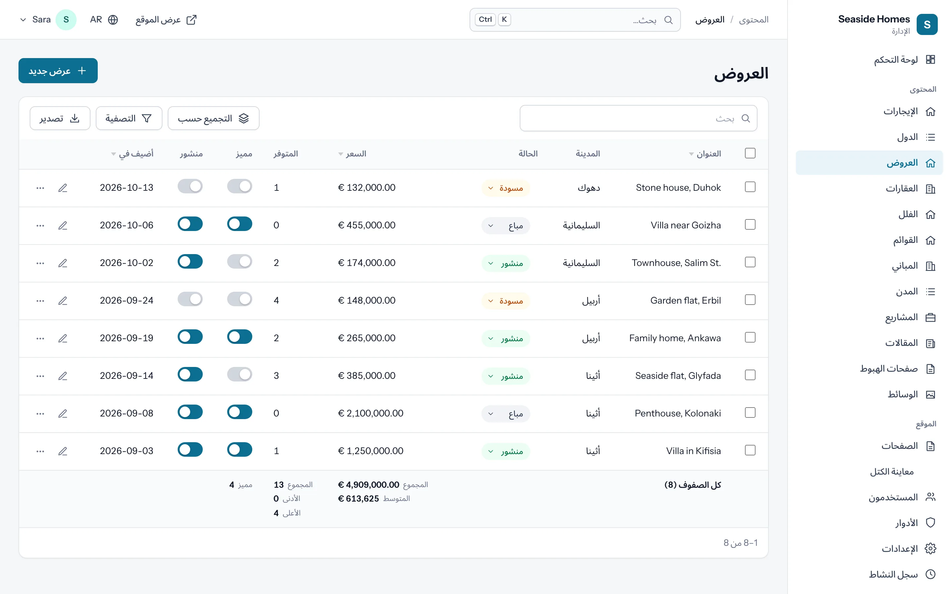Image resolution: width=951 pixels, height=594 pixels.
Task: Open more actions for Townhouse, Salim St.
Action: 40,263
